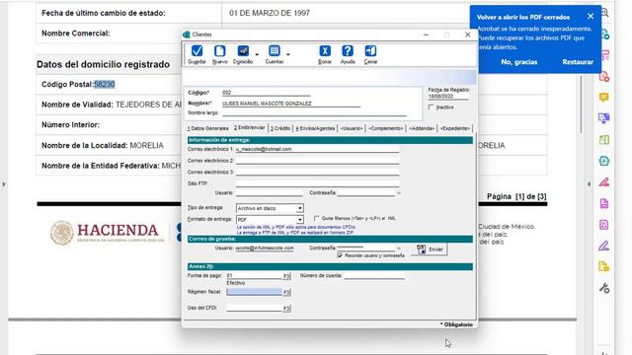Open the Acrobat Combine Files purple icon
632x355 pixels.
pos(603,118)
